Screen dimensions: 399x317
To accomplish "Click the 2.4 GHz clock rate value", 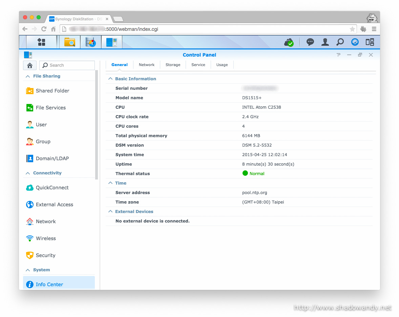I will coord(250,117).
